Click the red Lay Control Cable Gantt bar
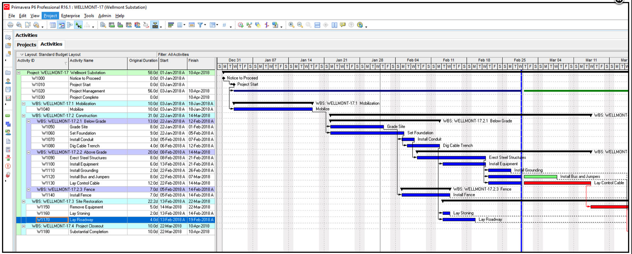This screenshot has height=254, width=632. click(557, 183)
